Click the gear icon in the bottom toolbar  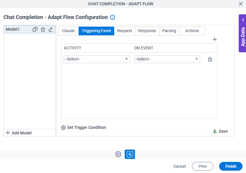click(x=118, y=154)
